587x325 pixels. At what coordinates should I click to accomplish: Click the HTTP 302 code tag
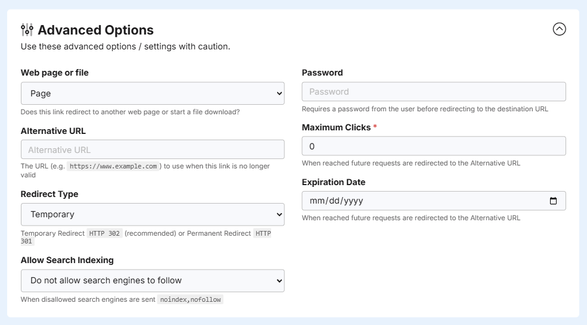coord(104,233)
